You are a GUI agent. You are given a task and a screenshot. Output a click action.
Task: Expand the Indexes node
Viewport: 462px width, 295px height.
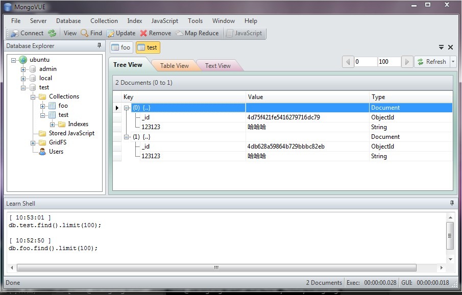53,125
